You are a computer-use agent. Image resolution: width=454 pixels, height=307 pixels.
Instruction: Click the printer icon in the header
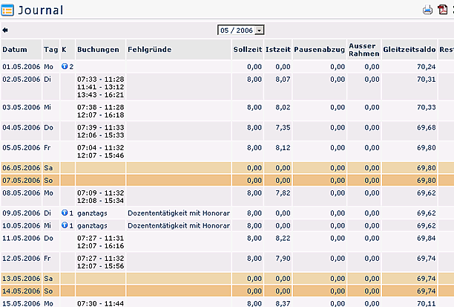tap(427, 10)
